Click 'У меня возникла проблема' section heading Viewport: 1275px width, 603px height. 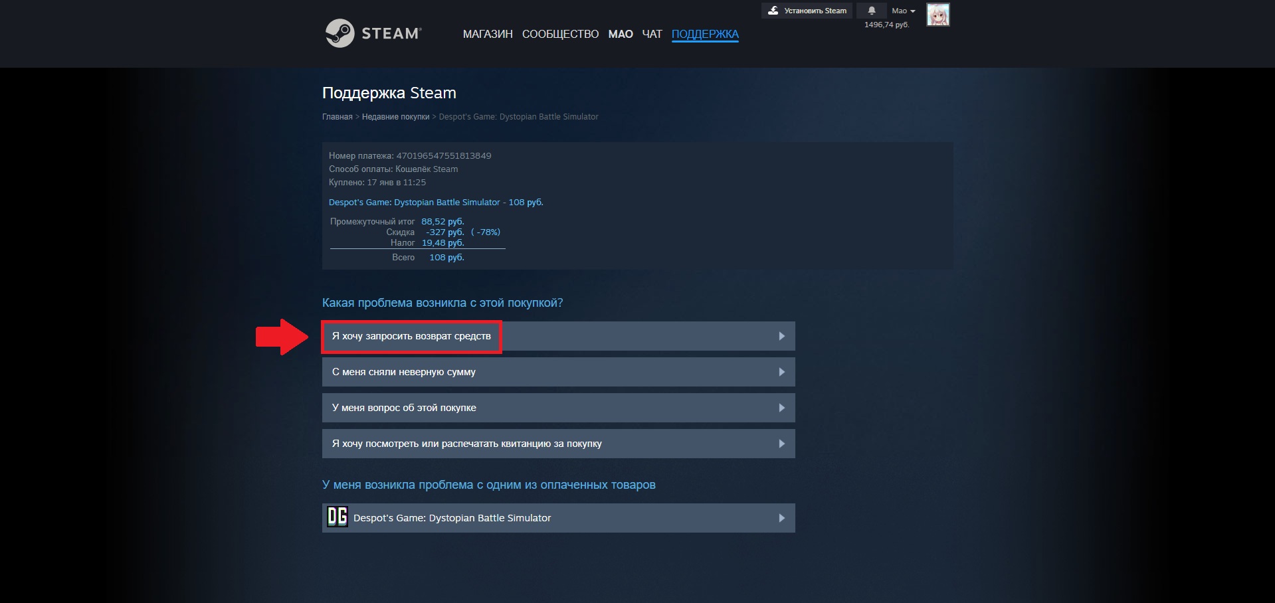click(x=489, y=485)
